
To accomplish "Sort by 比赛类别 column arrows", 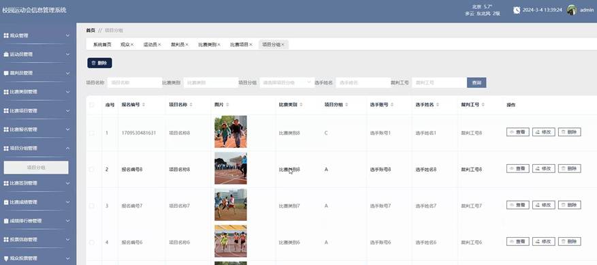I will 301,104.
